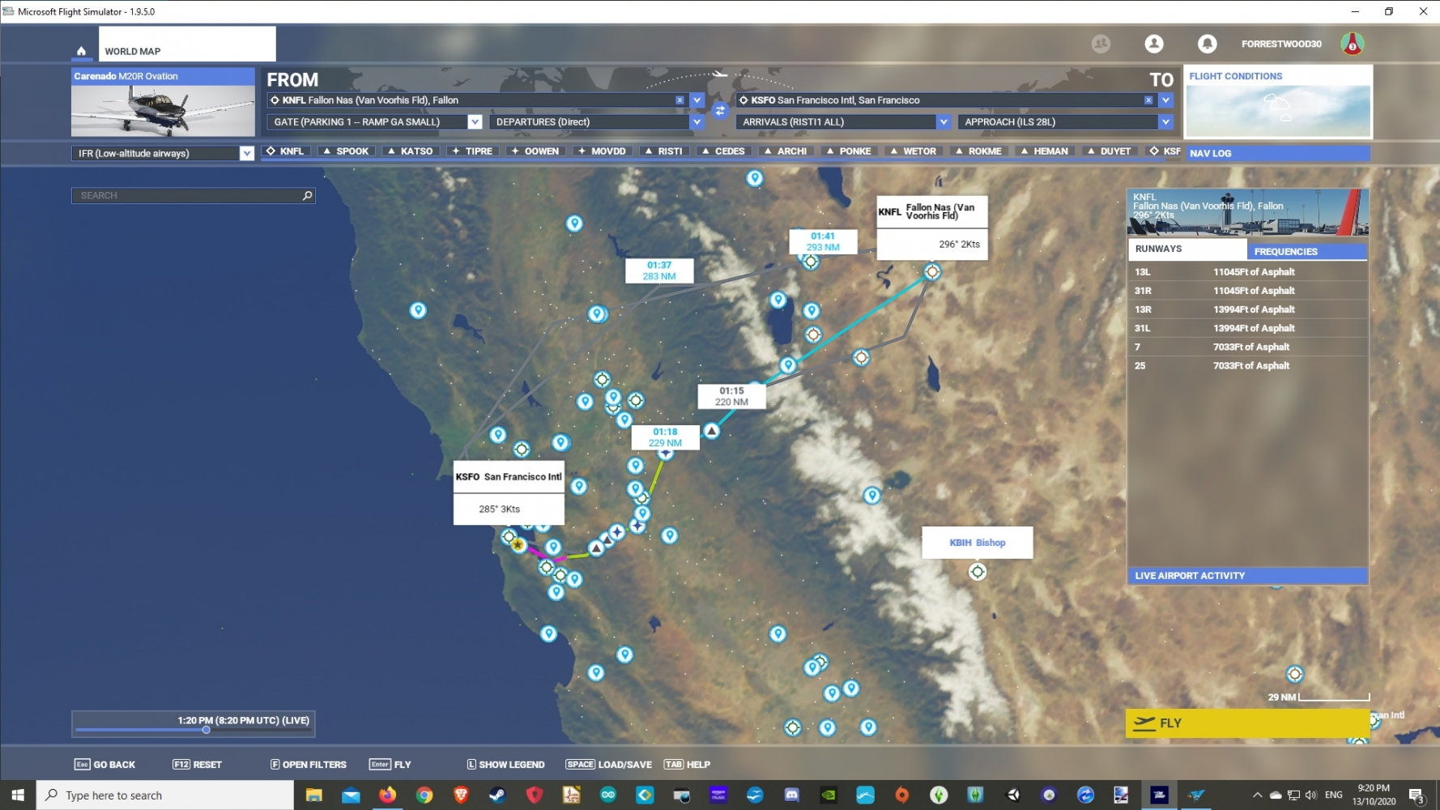Open Windows Start menu
The image size is (1440, 810).
pos(18,795)
